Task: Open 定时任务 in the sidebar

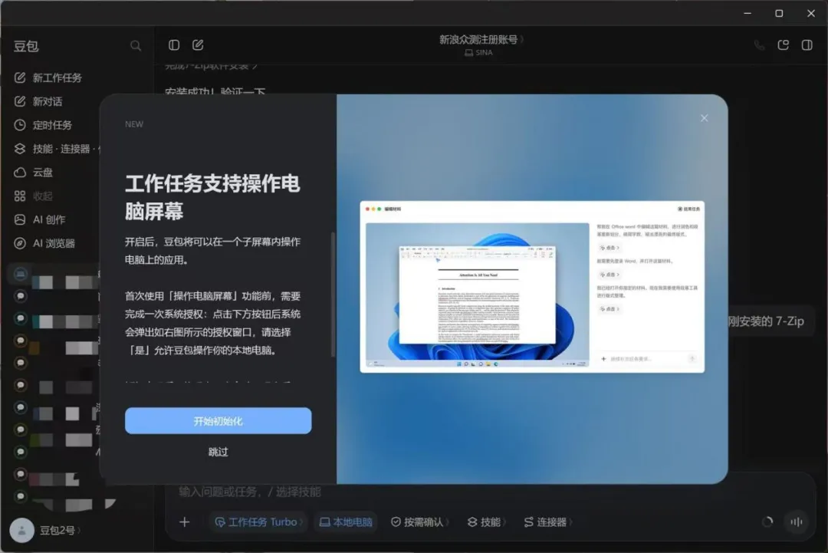Action: pyautogui.click(x=43, y=125)
